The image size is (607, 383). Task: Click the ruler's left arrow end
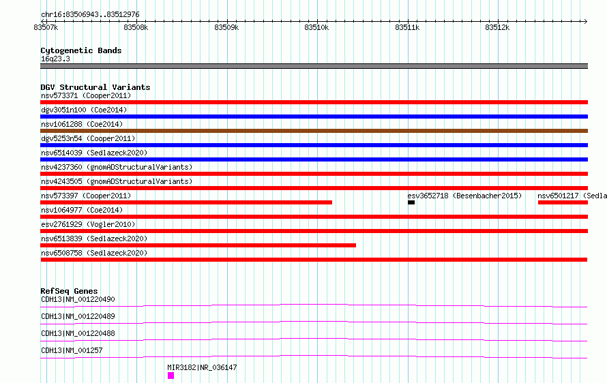(x=42, y=21)
